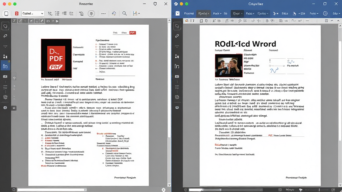The height and width of the screenshot is (192, 342).
Task: Select the 'Pty' tab on the left document page
Action: coord(115,33)
